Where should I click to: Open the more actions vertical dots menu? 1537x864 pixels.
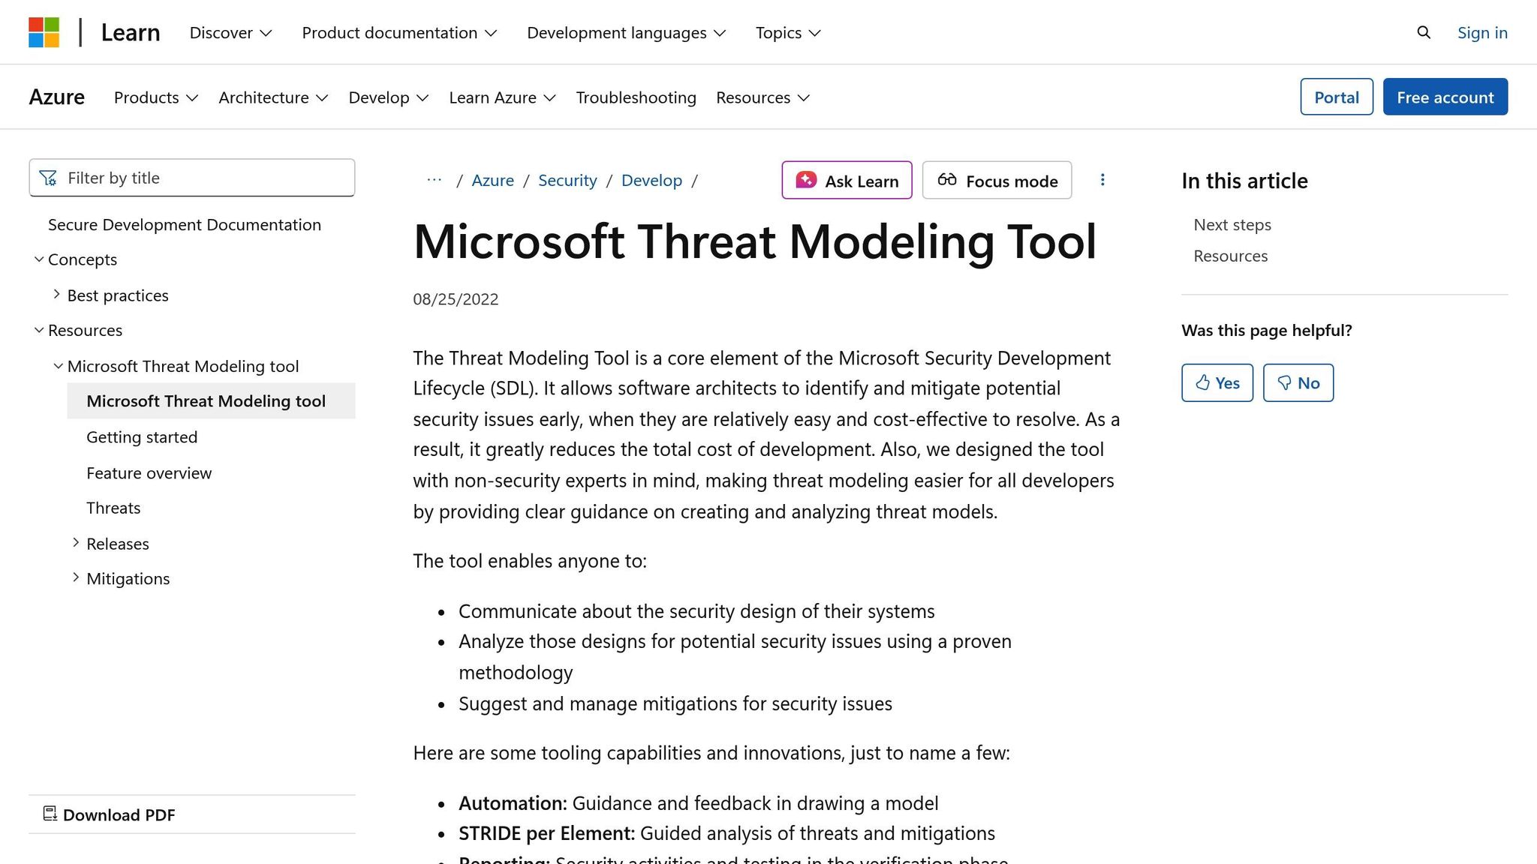[x=1102, y=180]
